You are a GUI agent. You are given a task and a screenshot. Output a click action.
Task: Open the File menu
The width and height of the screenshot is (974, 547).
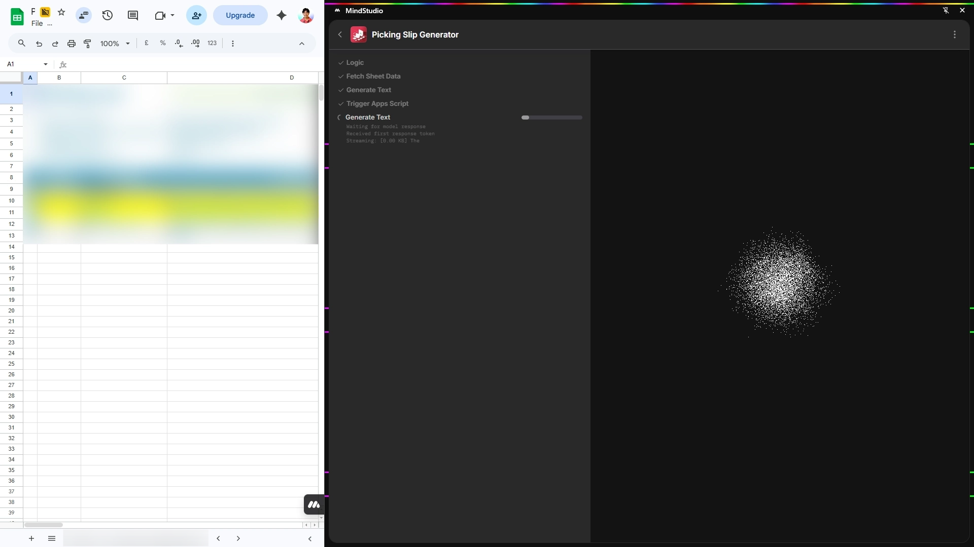point(37,23)
